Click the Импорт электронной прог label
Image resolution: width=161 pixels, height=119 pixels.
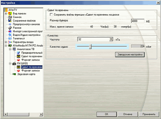pyautogui.click(x=28, y=31)
